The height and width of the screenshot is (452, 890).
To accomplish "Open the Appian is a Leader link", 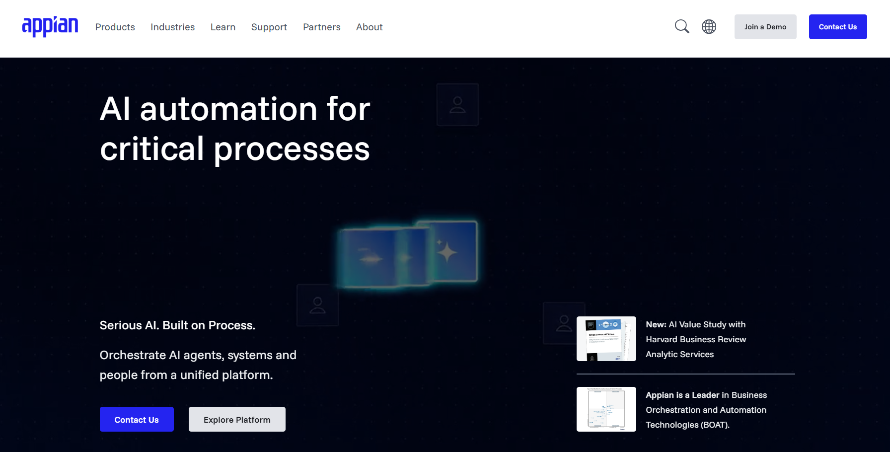I will [706, 410].
